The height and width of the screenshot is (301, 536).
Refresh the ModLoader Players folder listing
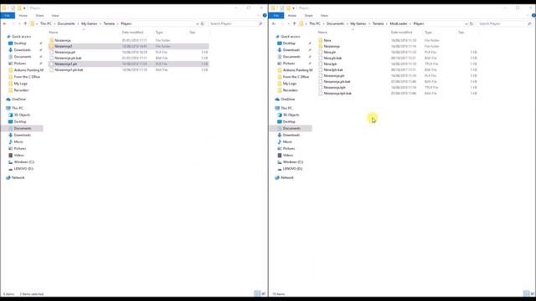[x=472, y=23]
